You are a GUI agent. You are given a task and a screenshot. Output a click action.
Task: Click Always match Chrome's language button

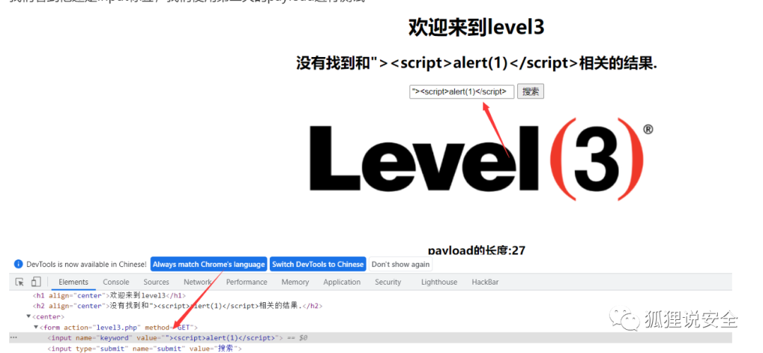click(x=208, y=264)
